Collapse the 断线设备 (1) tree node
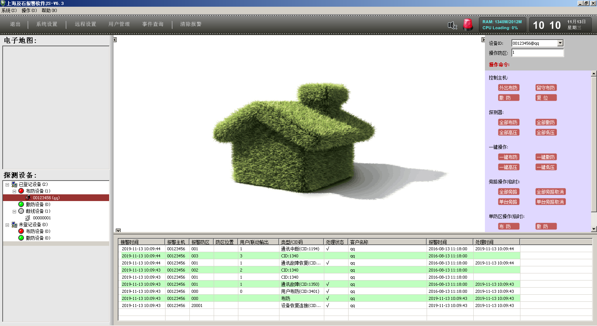The height and width of the screenshot is (326, 597). (14, 211)
